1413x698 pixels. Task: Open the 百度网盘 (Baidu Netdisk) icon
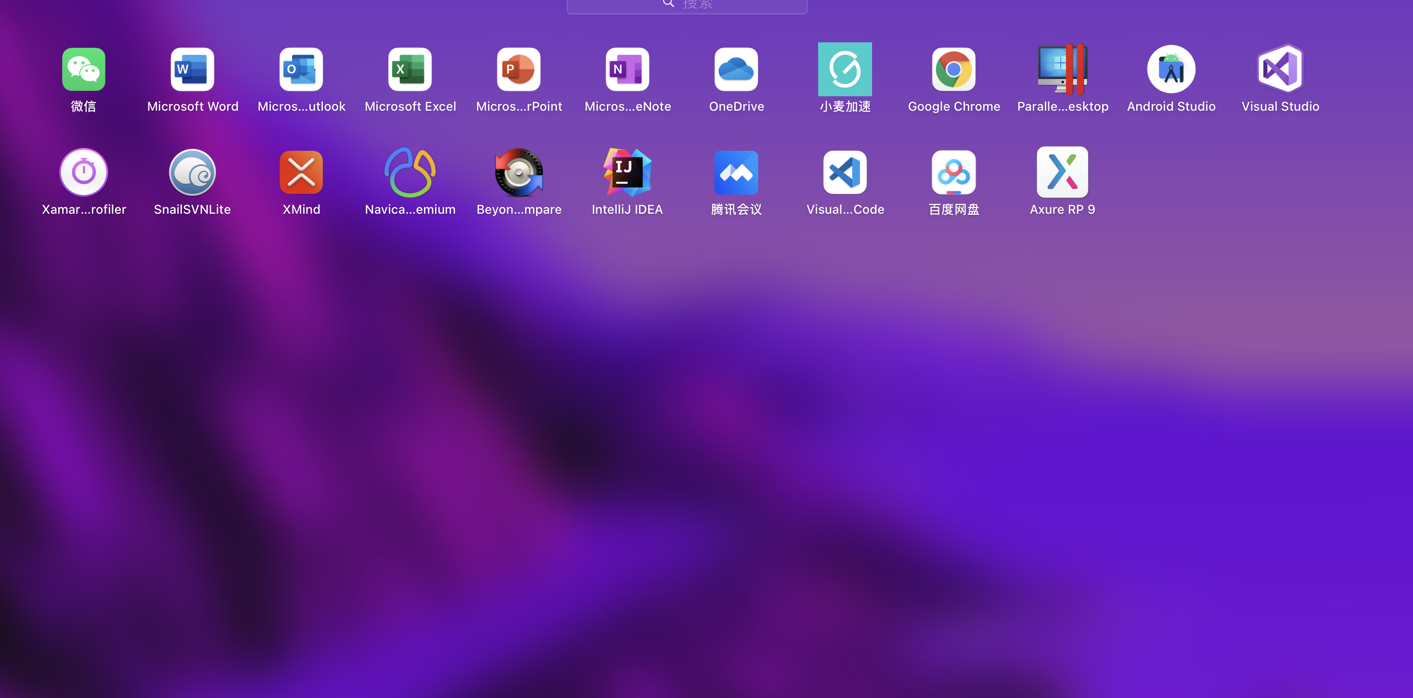pos(954,172)
